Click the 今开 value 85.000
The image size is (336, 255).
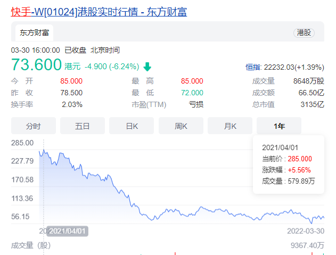(71, 81)
